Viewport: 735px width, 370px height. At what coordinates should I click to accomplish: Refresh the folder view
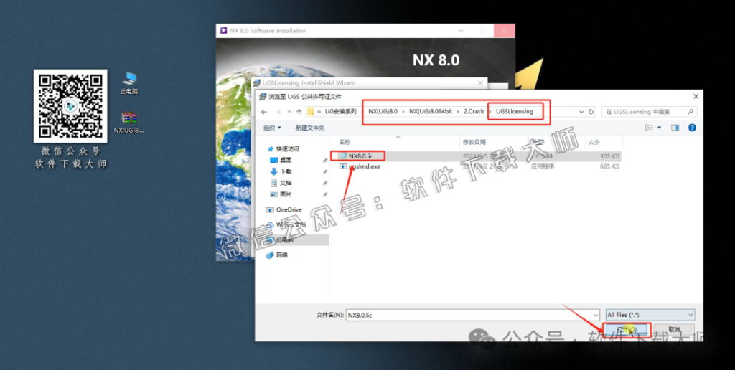coord(591,112)
